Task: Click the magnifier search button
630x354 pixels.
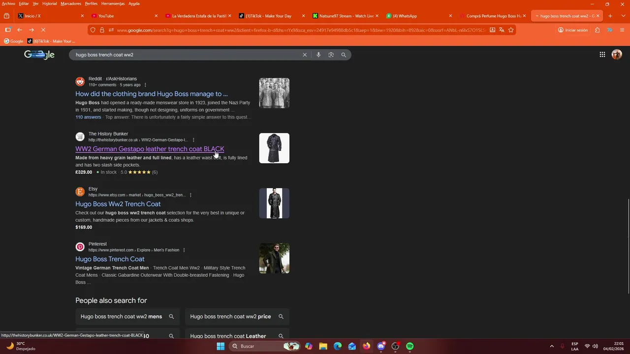Action: (344, 55)
